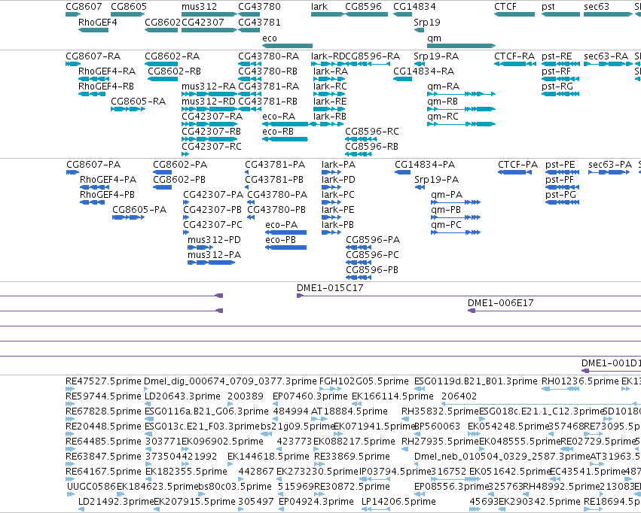This screenshot has width=641, height=513.
Task: Select EST RH01236.5prime
Action: (560, 389)
